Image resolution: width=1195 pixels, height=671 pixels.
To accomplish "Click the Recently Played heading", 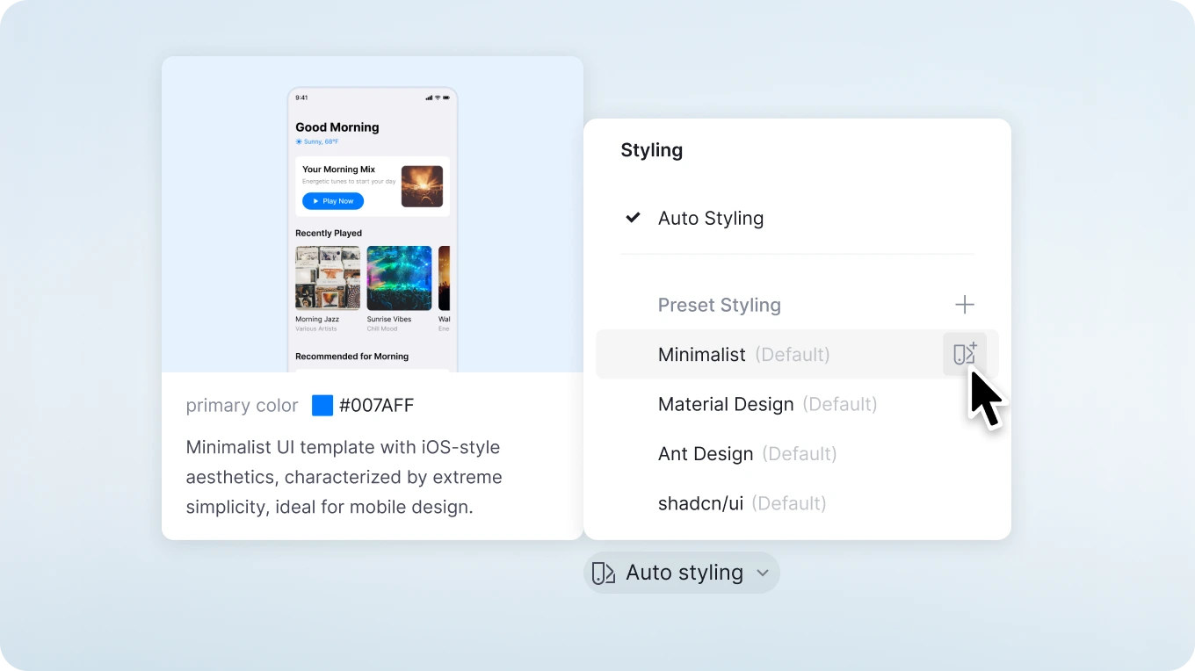I will click(329, 234).
